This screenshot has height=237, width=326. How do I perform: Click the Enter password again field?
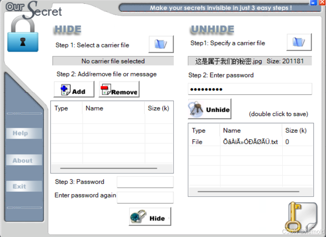pyautogui.click(x=145, y=197)
